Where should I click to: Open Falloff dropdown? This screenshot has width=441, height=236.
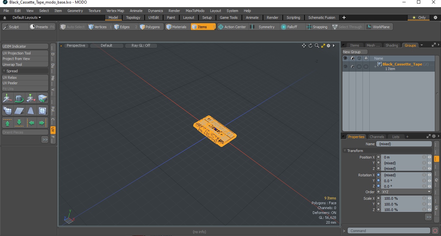pyautogui.click(x=292, y=27)
